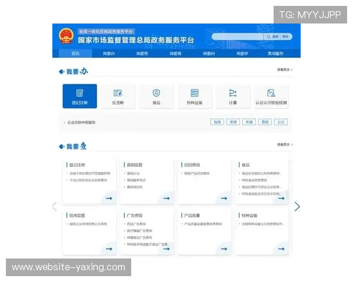Open the 我要看 navigation tab
Viewport: 353px width, 282px height.
tap(175, 53)
